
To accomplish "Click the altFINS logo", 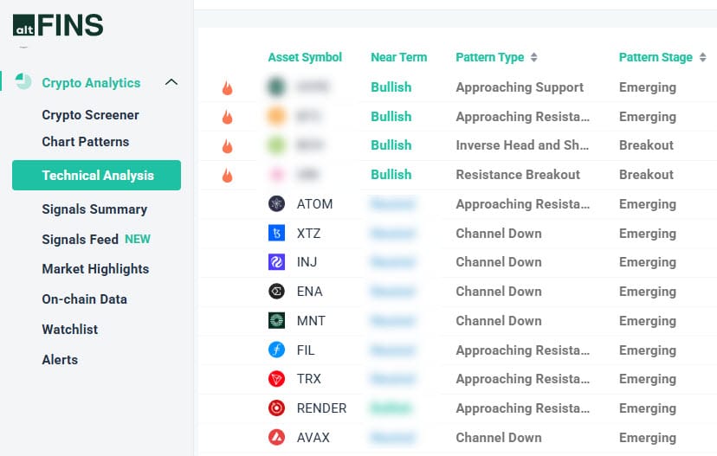I will [x=58, y=25].
